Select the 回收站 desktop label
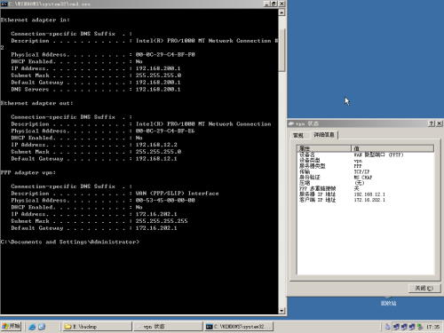Screen dimensions: 444x333 (388, 304)
